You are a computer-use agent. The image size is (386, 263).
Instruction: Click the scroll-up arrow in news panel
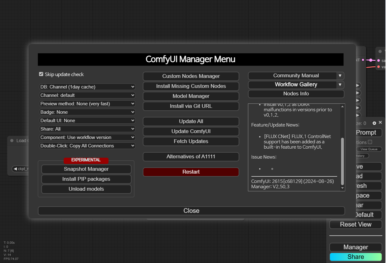coord(342,107)
